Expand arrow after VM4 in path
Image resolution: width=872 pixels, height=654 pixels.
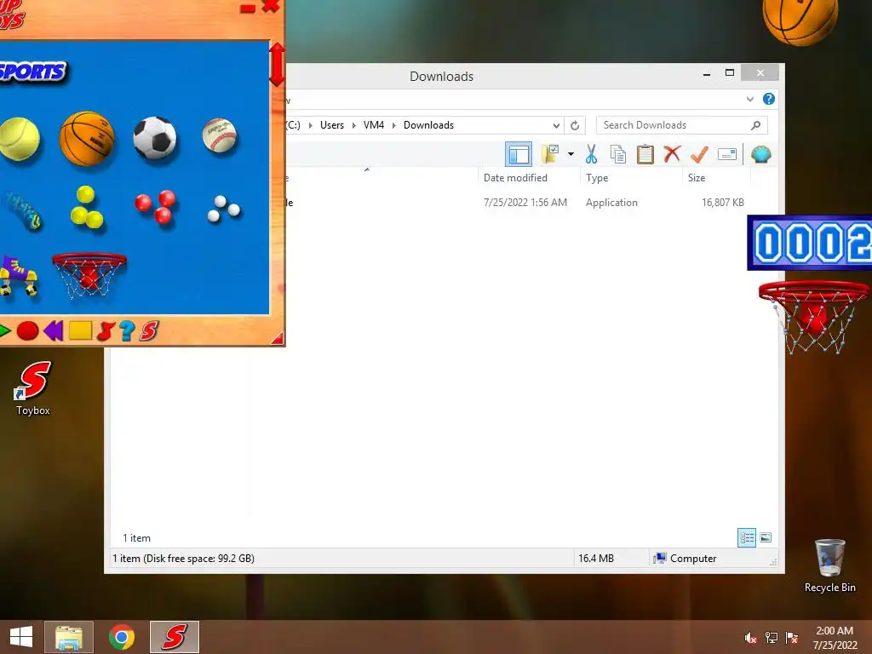point(393,125)
